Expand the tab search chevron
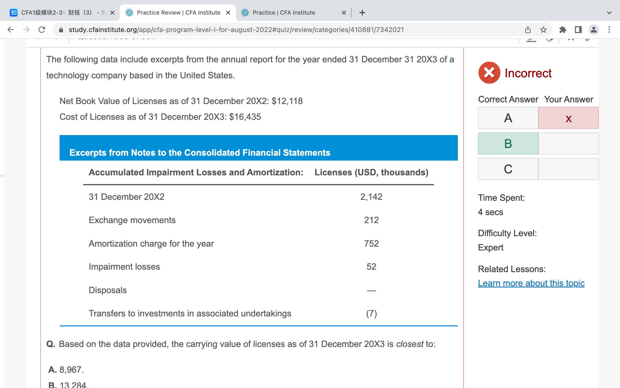This screenshot has height=388, width=620. 609,13
